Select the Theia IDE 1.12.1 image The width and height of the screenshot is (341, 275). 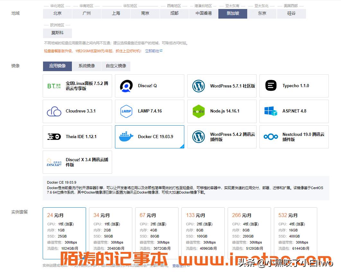click(x=77, y=137)
